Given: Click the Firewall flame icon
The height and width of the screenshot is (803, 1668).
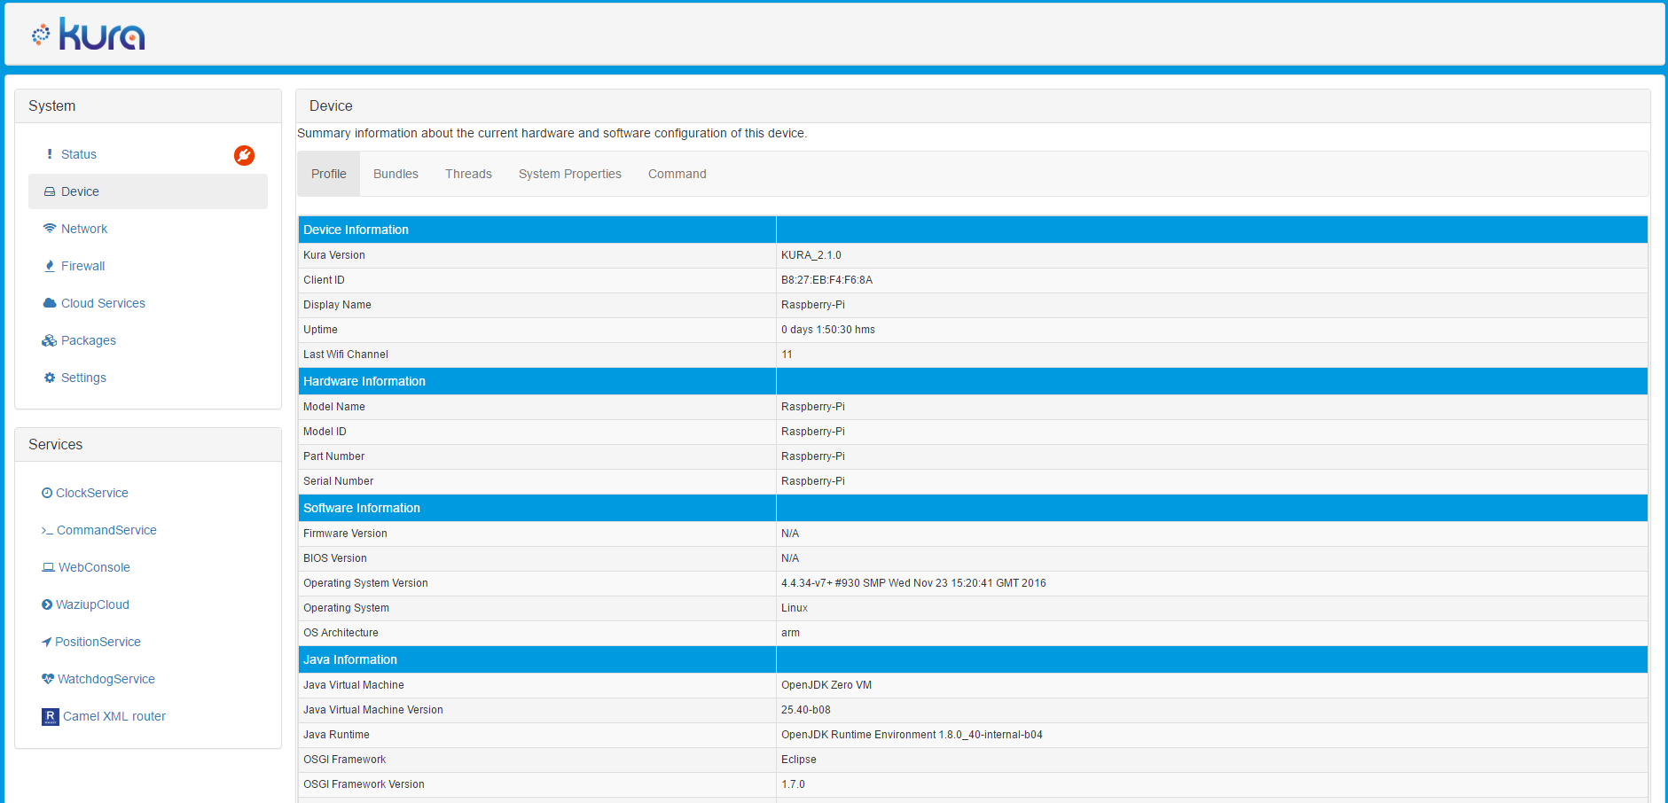Looking at the screenshot, I should tap(50, 266).
